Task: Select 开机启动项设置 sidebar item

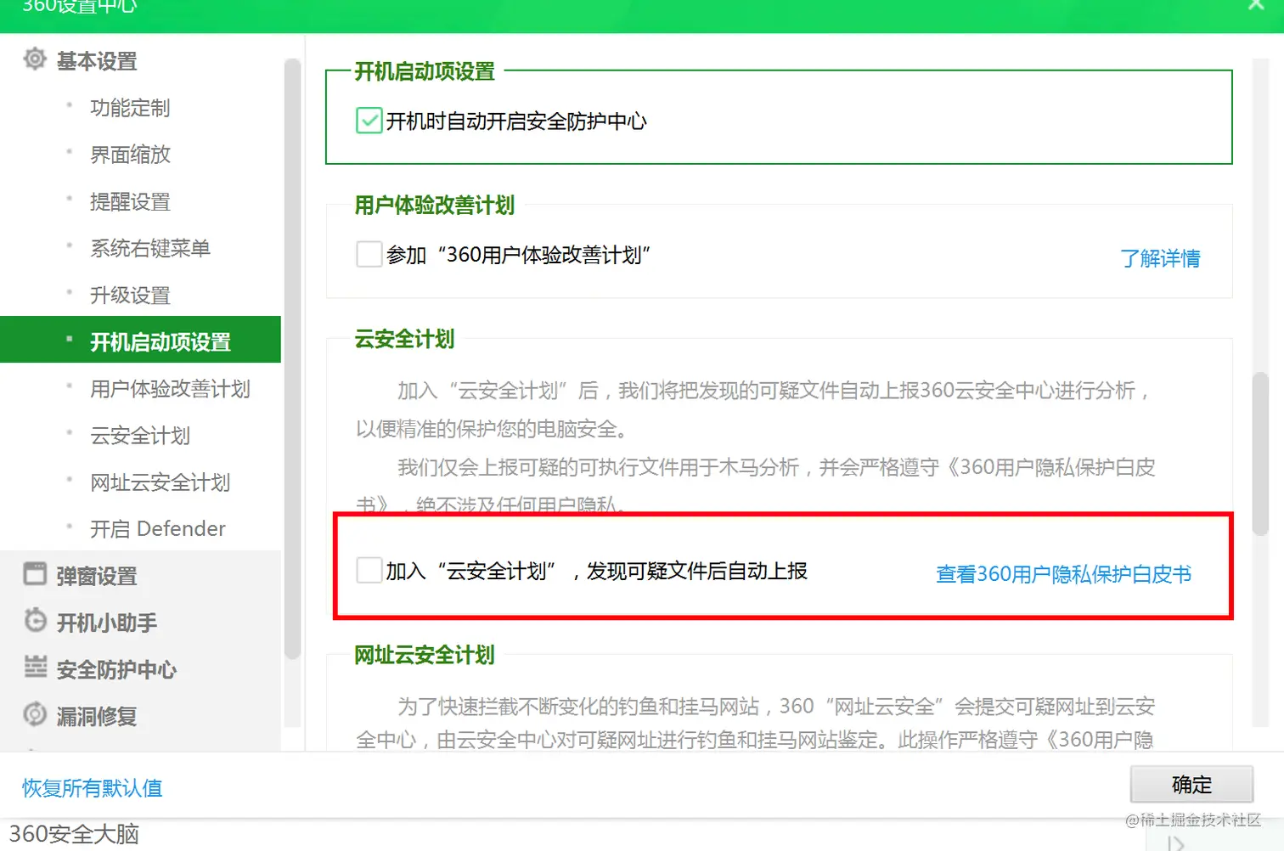Action: point(140,340)
